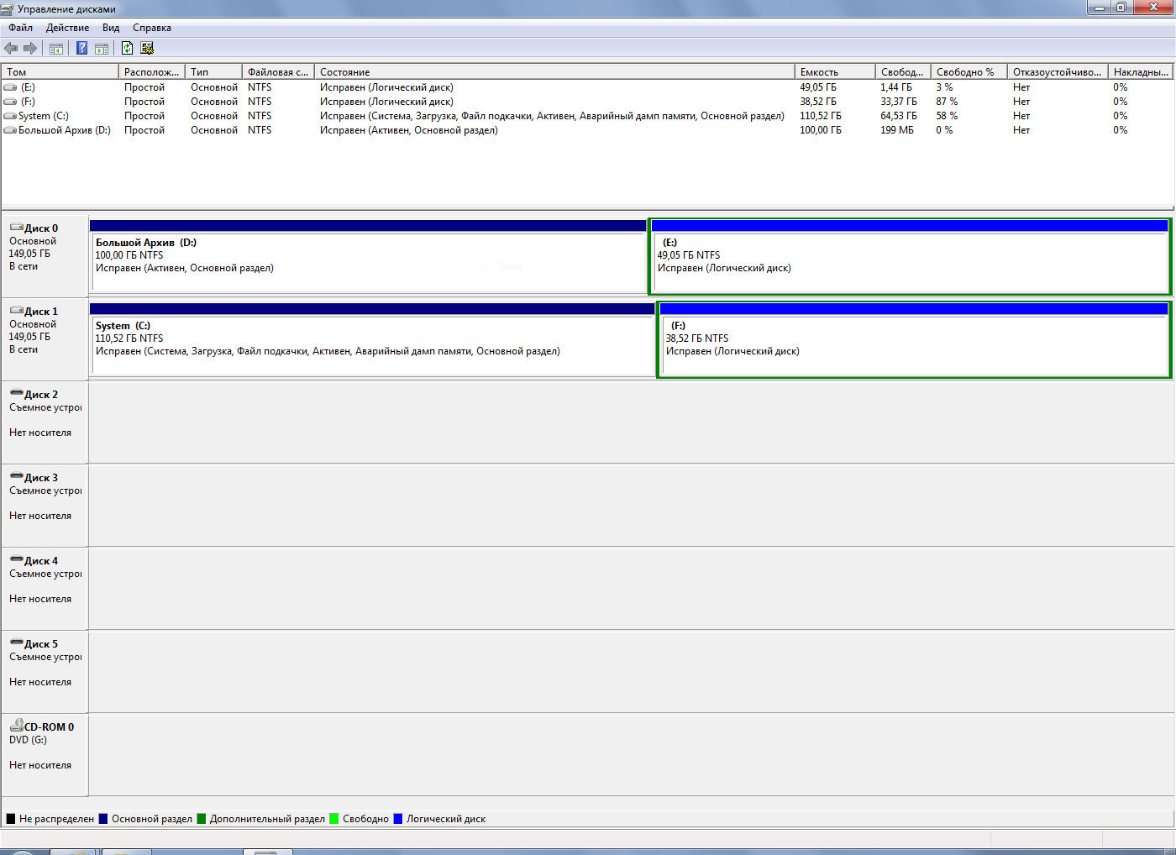The height and width of the screenshot is (855, 1176).
Task: Click the 87 % free percentage cell
Action: coord(947,102)
